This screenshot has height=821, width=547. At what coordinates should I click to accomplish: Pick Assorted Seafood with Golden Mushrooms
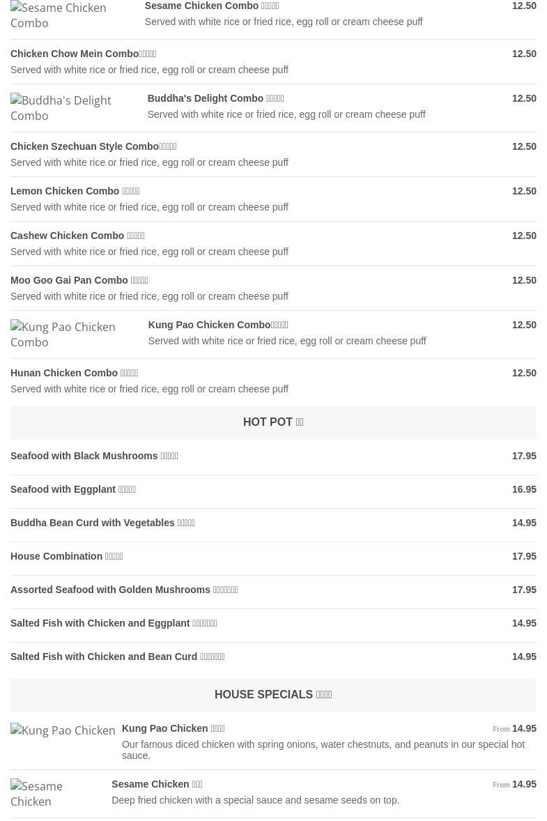click(x=124, y=590)
